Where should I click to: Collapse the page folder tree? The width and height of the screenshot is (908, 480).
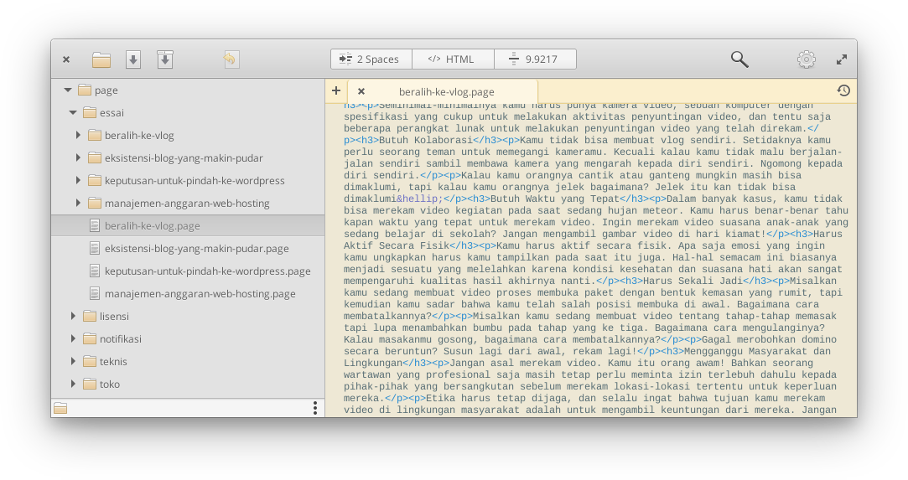(x=68, y=90)
